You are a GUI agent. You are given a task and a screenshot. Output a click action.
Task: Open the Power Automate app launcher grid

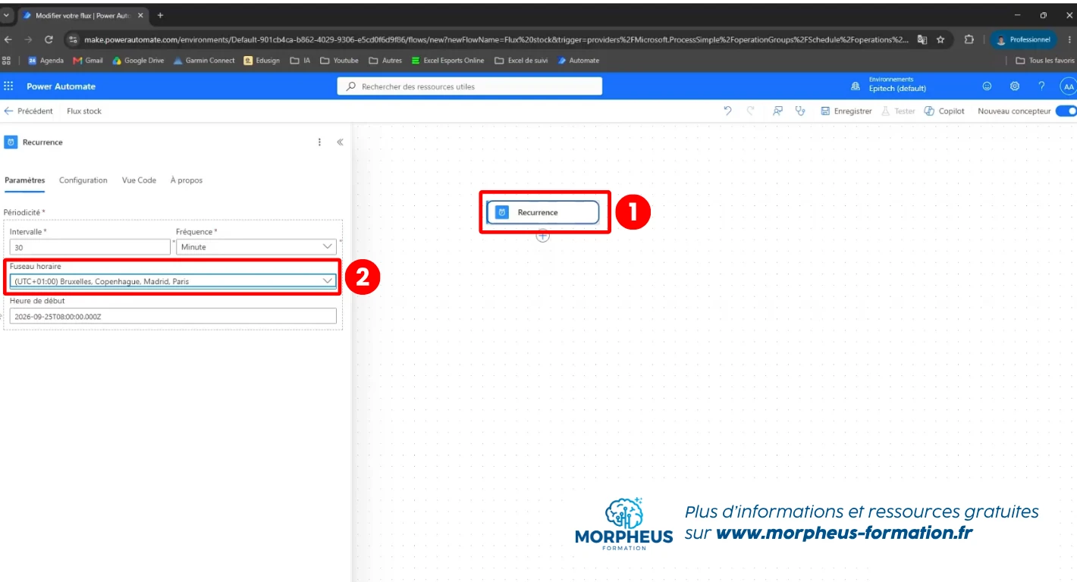point(9,86)
